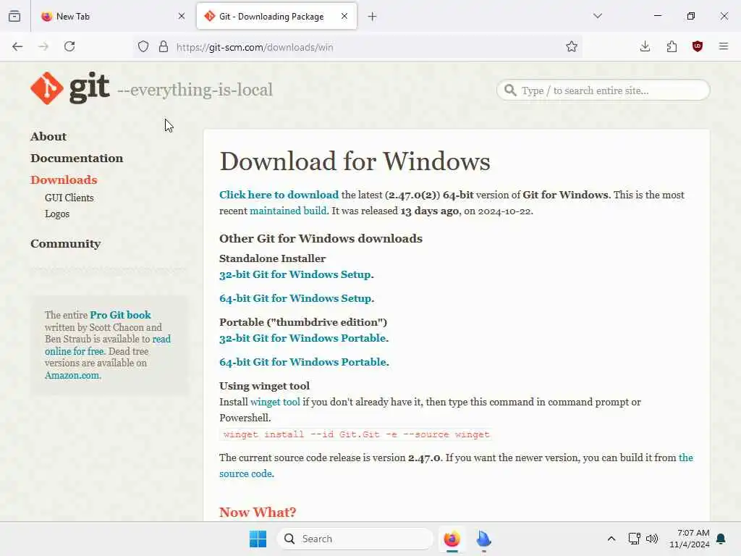Open Documentation in sidebar
Screen dimensions: 741x556
77,159
